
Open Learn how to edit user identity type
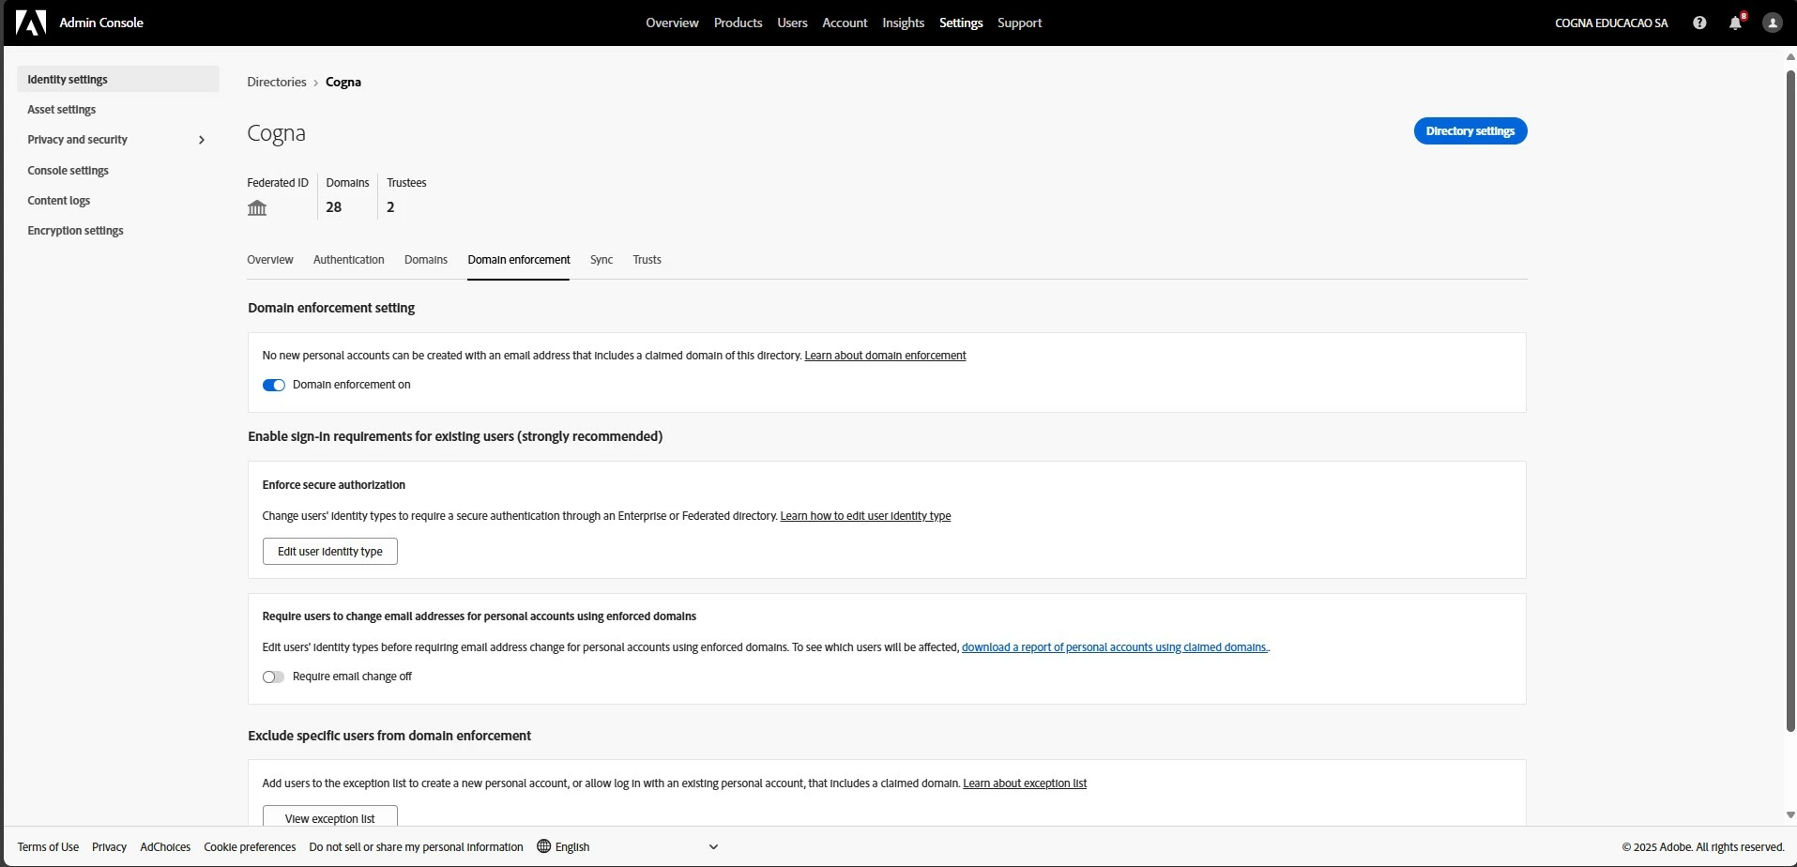click(x=865, y=516)
